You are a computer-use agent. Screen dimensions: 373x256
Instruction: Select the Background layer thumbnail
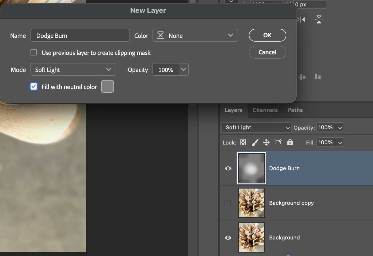[x=252, y=238]
